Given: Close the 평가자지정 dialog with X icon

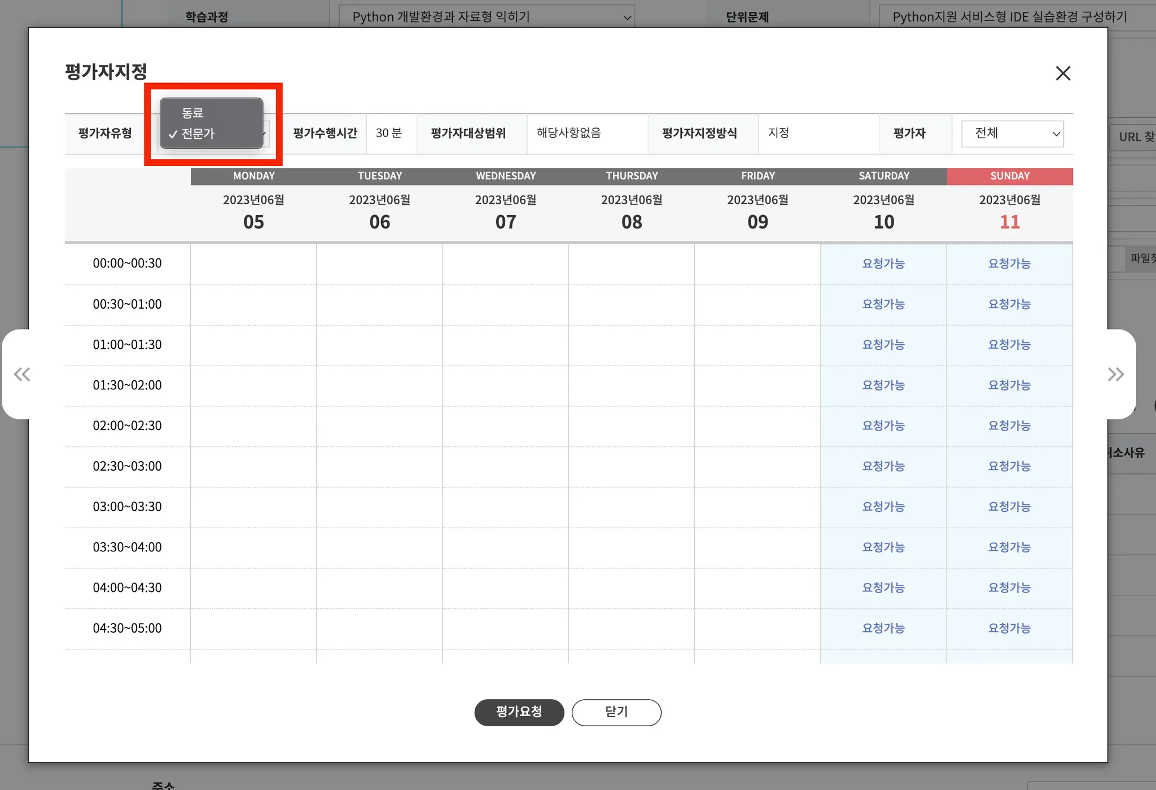Looking at the screenshot, I should click(x=1063, y=73).
